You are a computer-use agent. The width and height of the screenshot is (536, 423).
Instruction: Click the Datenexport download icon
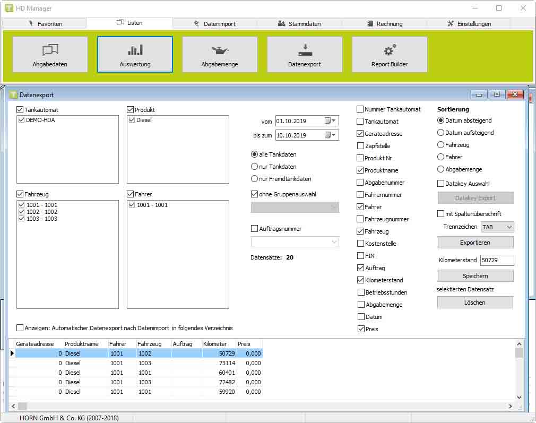305,50
